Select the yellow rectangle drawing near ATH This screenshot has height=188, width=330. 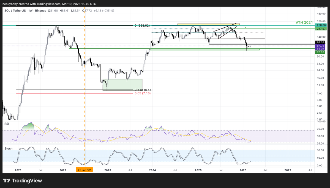tap(208, 24)
